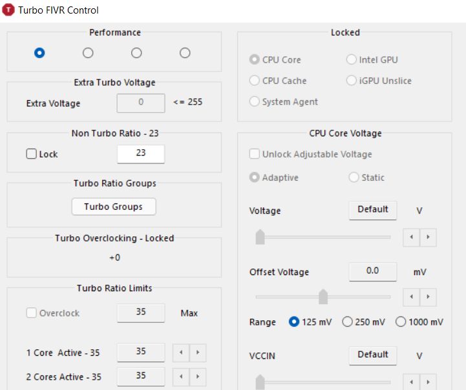
Task: Click right arrow for Offset Voltage
Action: [428, 297]
